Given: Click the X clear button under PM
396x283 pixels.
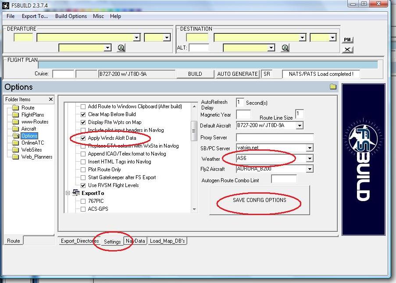Looking at the screenshot, I should tap(347, 50).
